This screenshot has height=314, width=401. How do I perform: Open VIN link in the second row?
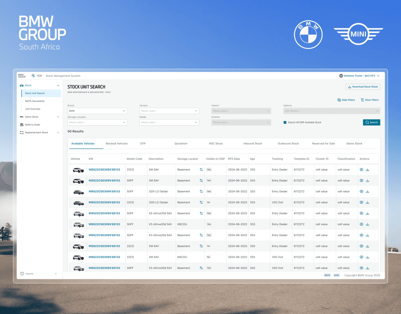pos(104,181)
